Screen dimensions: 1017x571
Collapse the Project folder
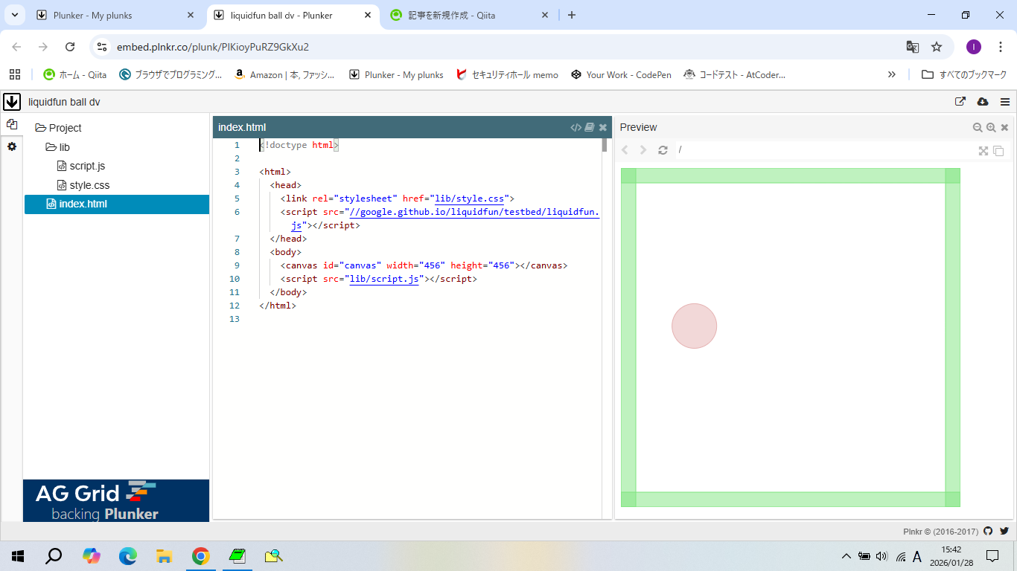pyautogui.click(x=58, y=128)
